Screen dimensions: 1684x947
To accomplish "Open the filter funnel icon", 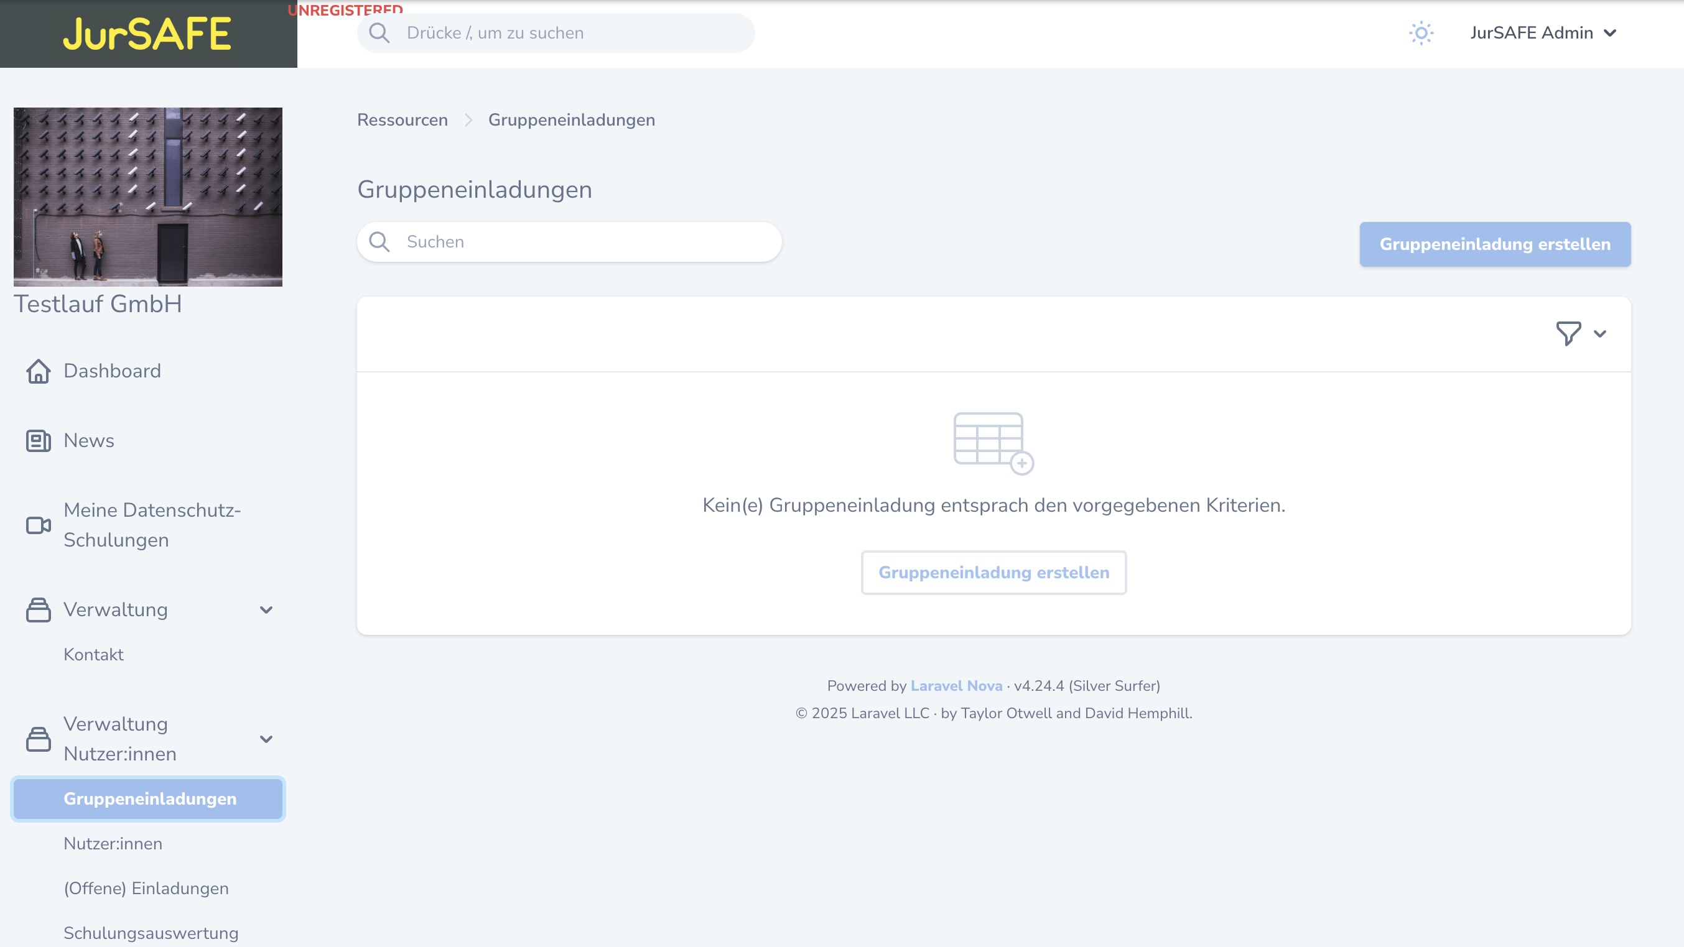I will tap(1568, 333).
